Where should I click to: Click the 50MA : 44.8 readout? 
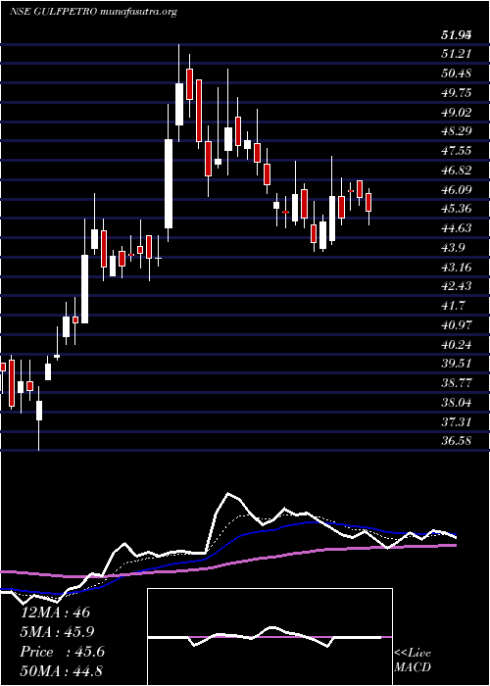tap(61, 671)
